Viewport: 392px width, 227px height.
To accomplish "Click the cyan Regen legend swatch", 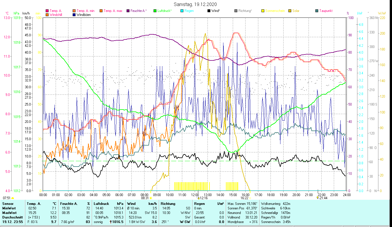I will click(x=182, y=11).
